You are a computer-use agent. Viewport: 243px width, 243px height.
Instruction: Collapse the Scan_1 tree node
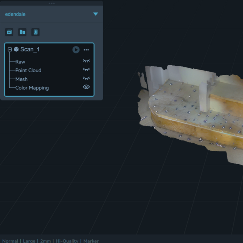point(10,50)
